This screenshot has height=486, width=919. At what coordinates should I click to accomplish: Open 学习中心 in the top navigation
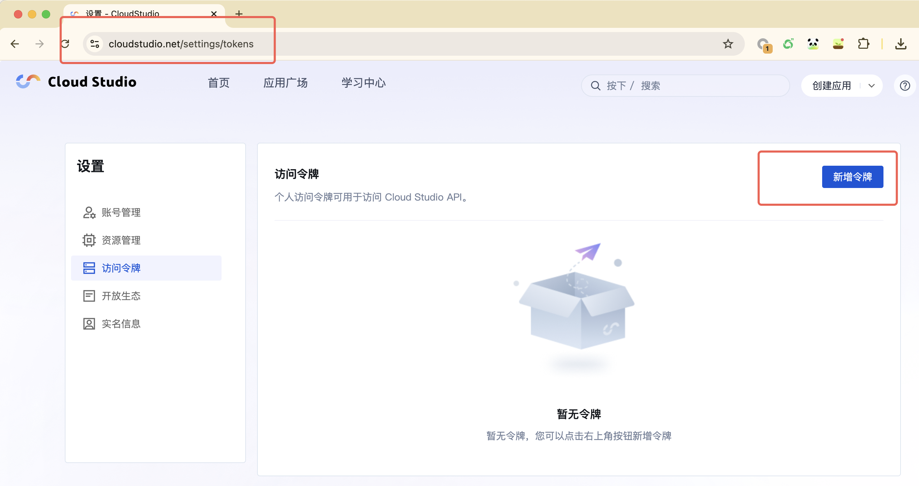364,83
